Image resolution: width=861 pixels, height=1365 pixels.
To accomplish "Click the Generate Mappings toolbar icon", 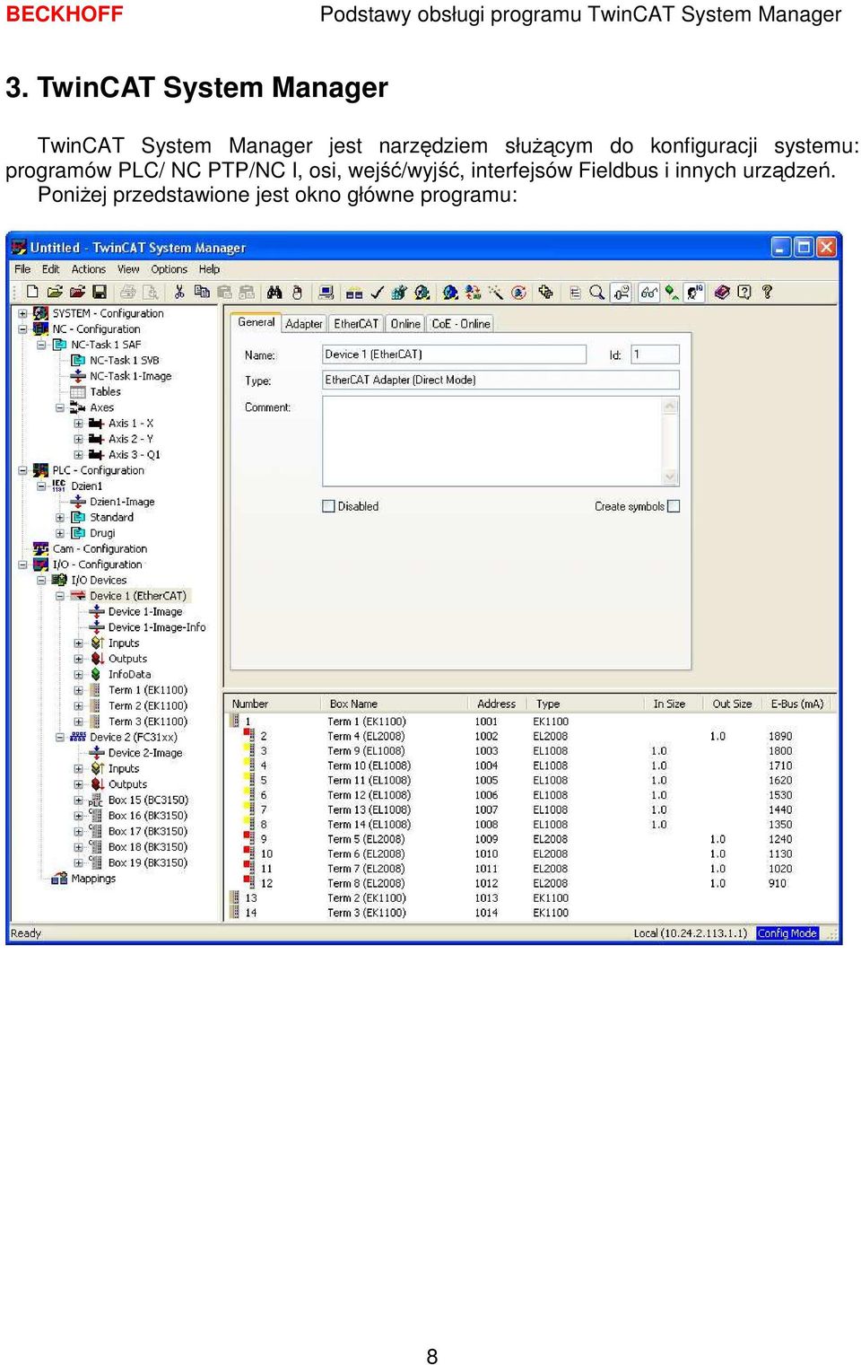I will (354, 293).
